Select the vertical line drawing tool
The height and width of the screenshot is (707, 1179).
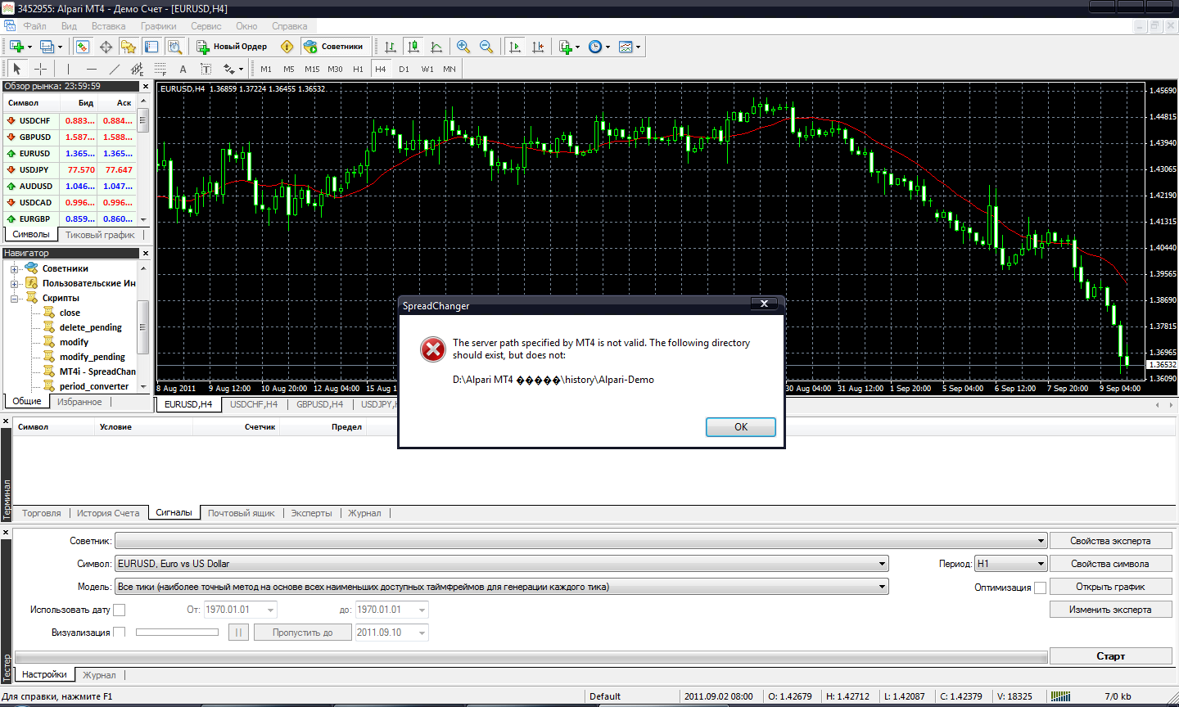[68, 69]
